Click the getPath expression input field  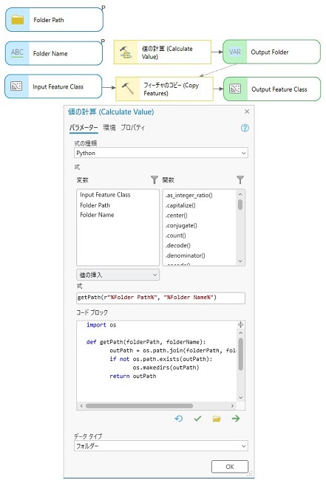coord(160,298)
